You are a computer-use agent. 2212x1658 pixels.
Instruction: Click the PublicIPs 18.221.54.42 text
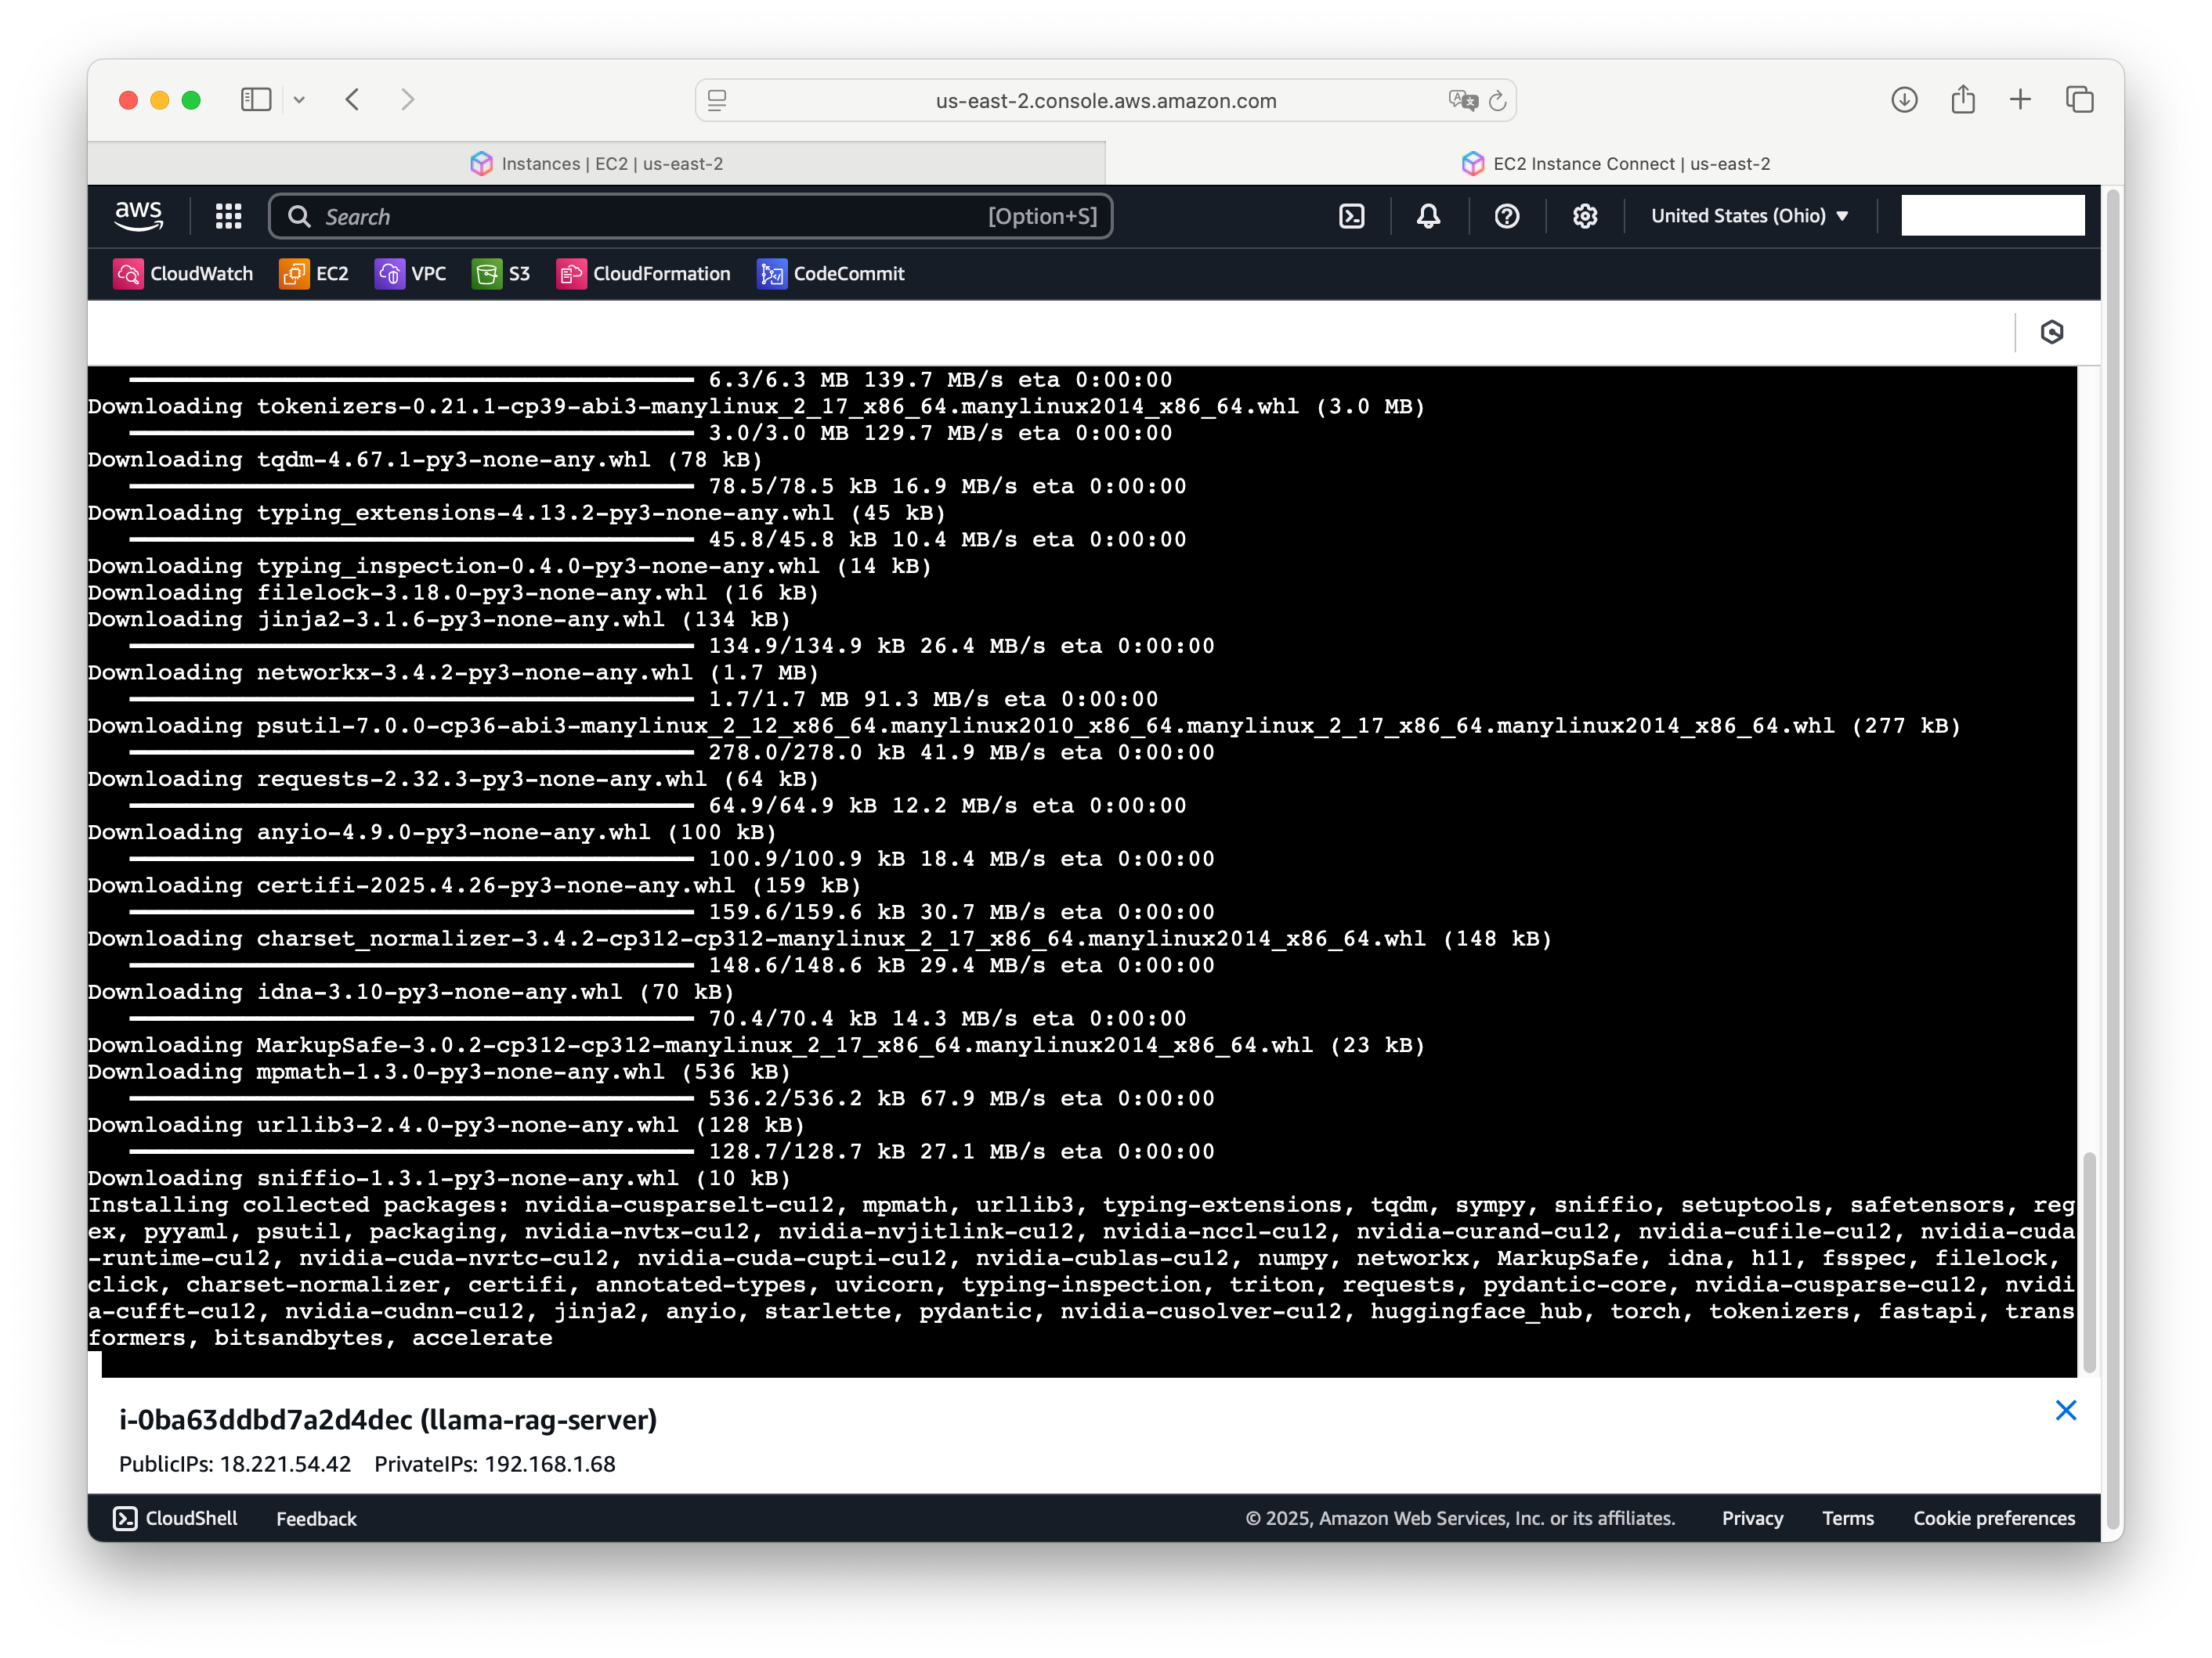235,1464
